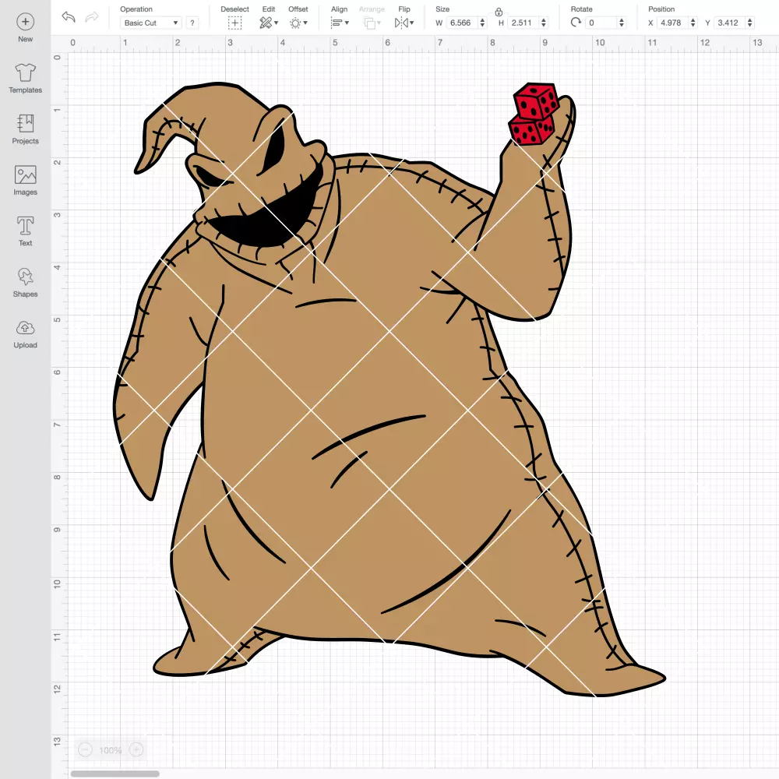Screen dimensions: 779x779
Task: Click the Deselect icon
Action: pyautogui.click(x=234, y=23)
